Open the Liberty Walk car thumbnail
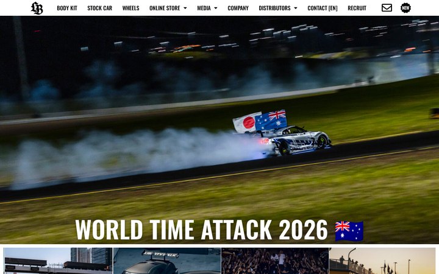This screenshot has height=274, width=439. tap(167, 261)
